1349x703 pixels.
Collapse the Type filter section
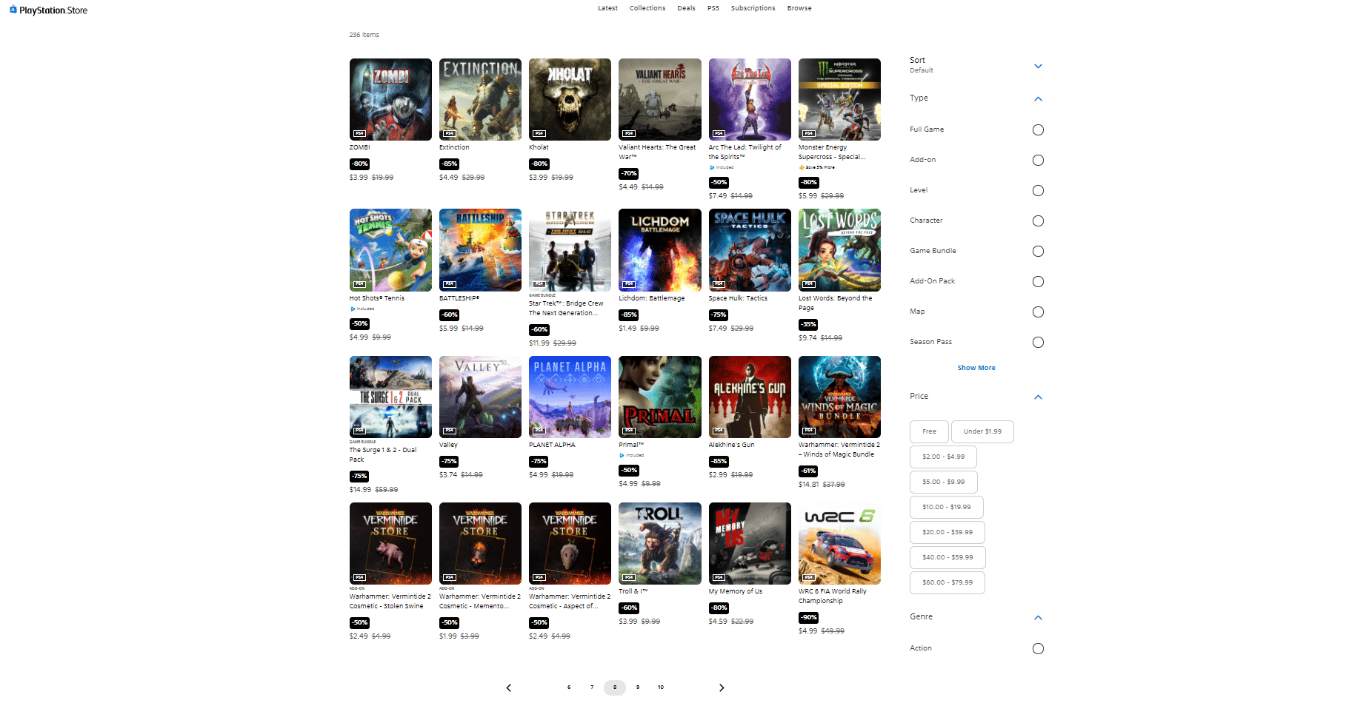tap(1038, 98)
